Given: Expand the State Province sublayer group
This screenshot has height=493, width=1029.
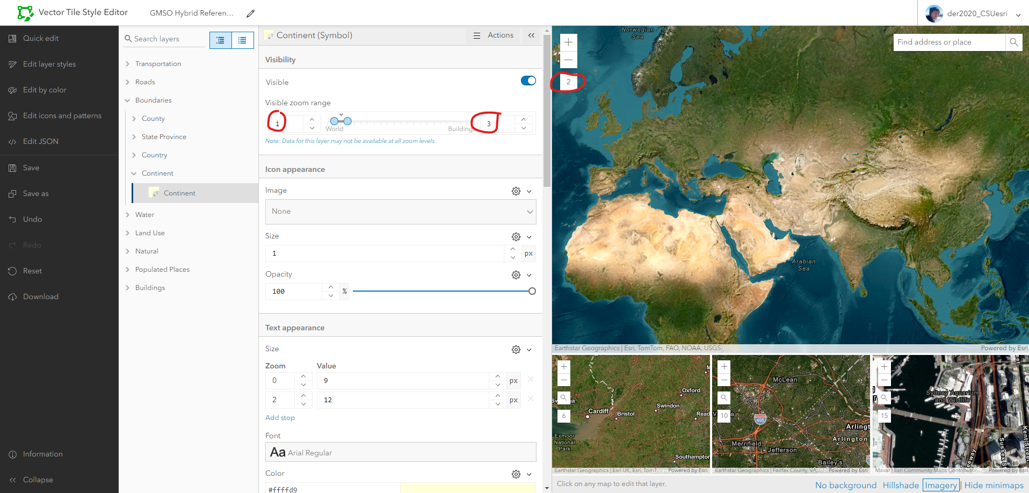Looking at the screenshot, I should 134,137.
